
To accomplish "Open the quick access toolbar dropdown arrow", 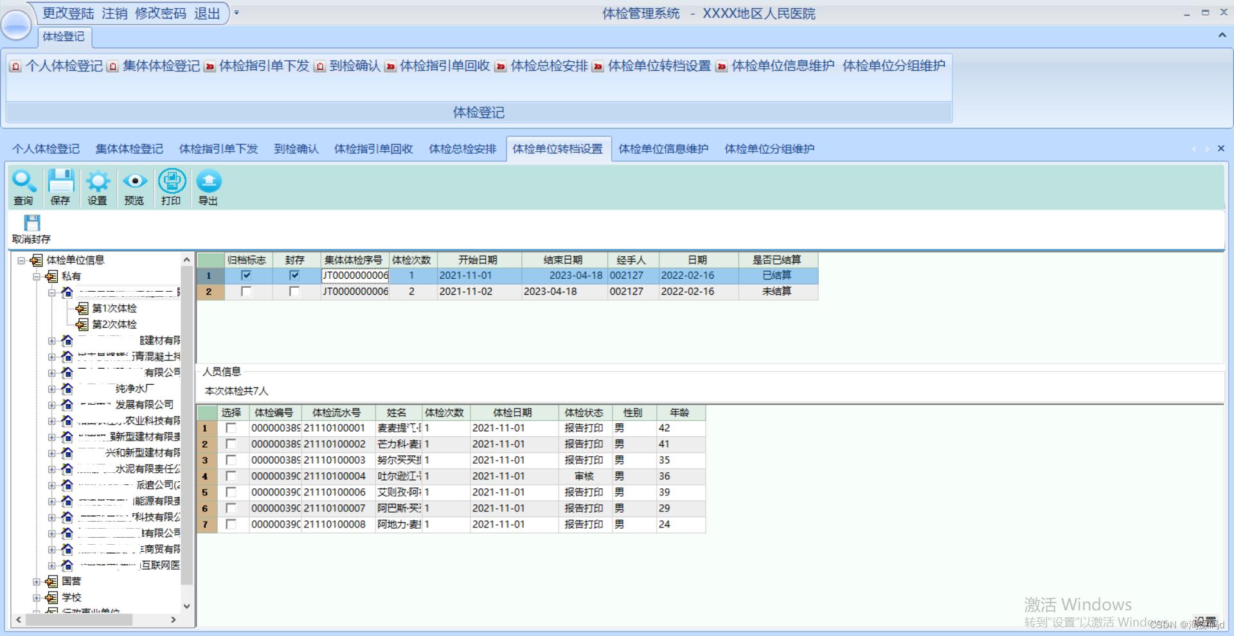I will (x=237, y=12).
